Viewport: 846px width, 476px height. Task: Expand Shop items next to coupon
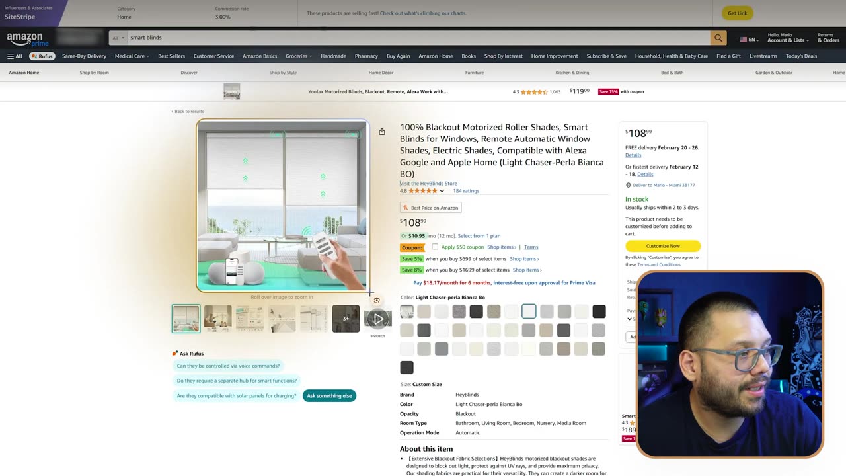coord(502,247)
